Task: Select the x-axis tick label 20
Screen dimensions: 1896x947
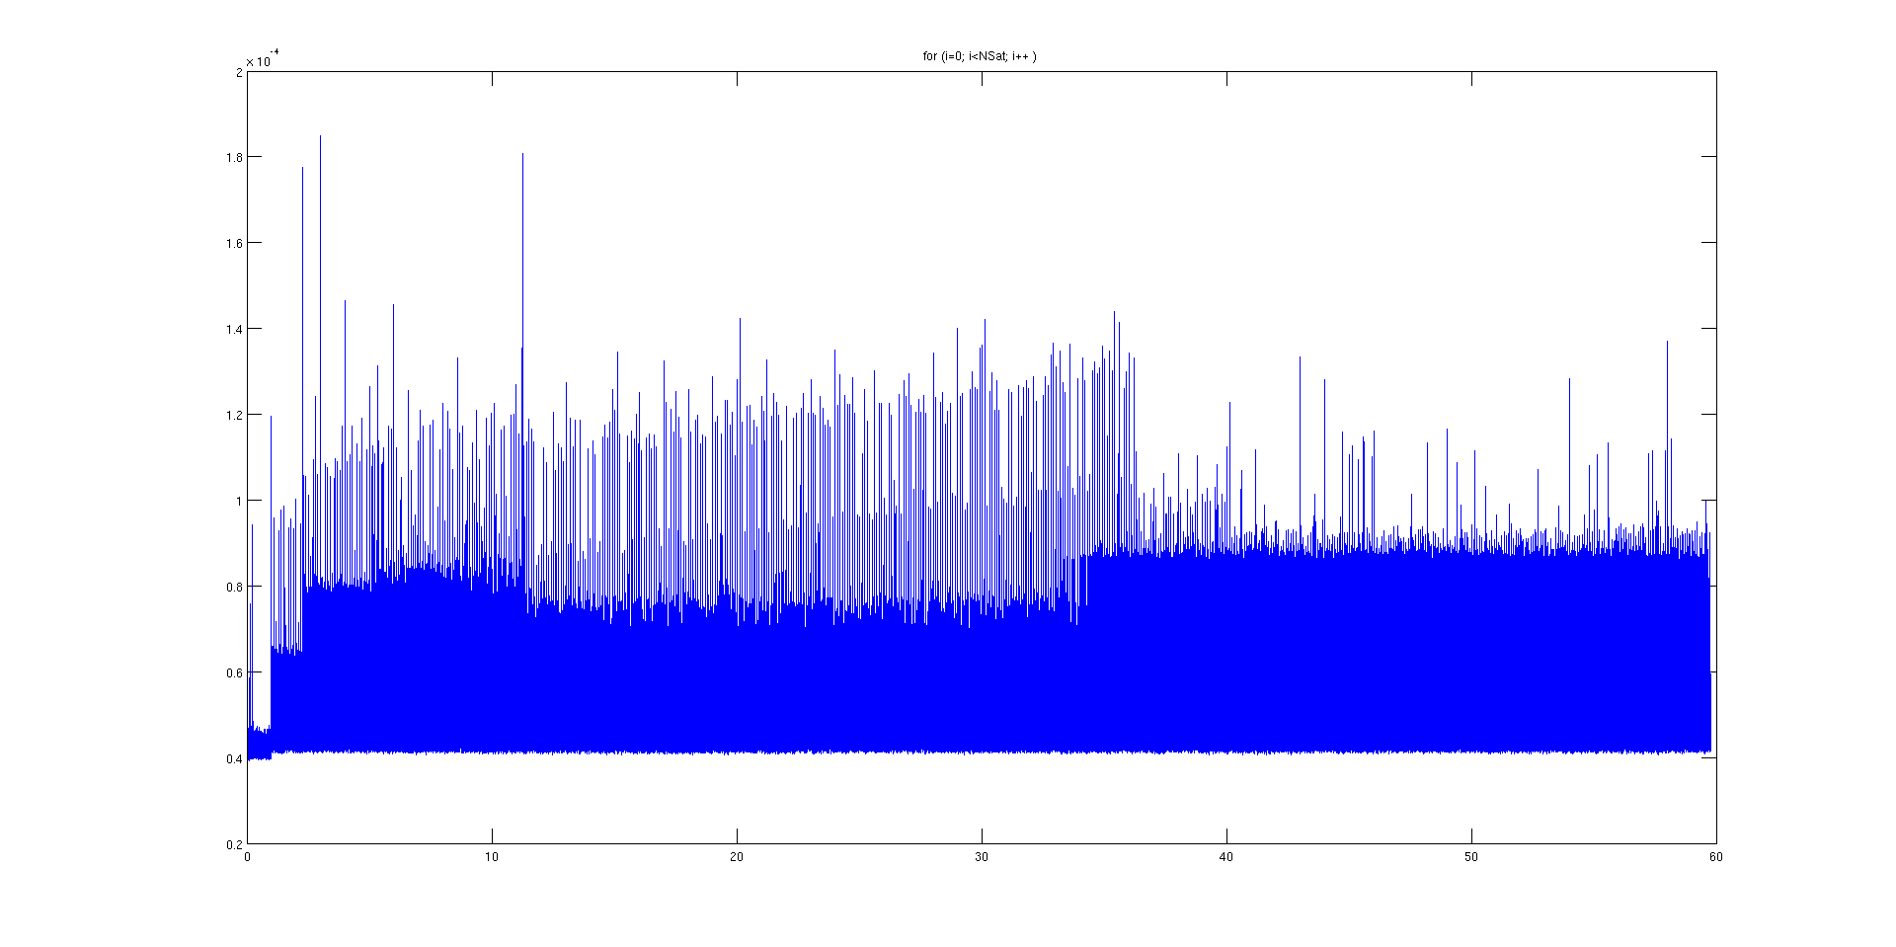Action: 737,857
